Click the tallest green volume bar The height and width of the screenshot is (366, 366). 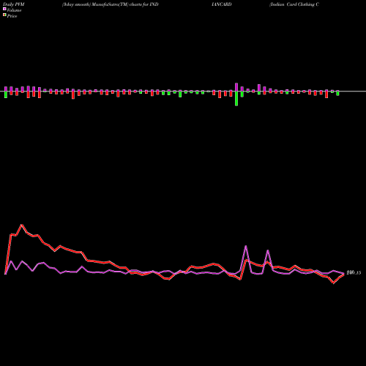pos(236,99)
